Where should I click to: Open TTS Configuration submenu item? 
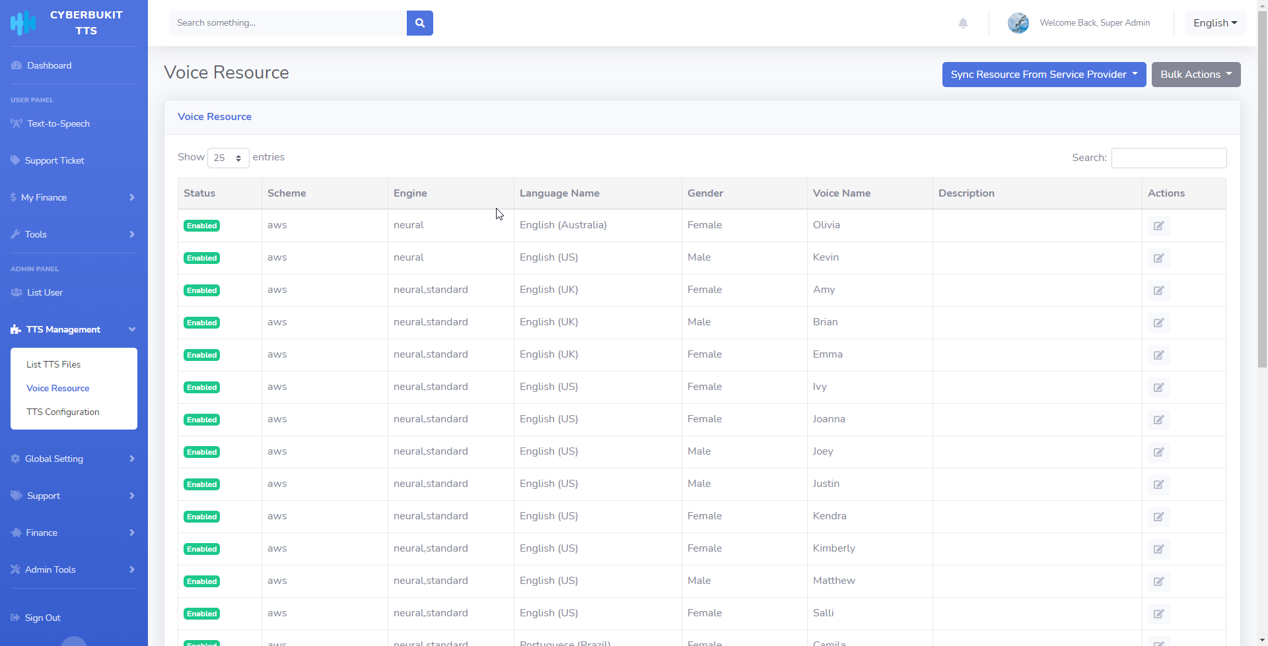pos(63,412)
